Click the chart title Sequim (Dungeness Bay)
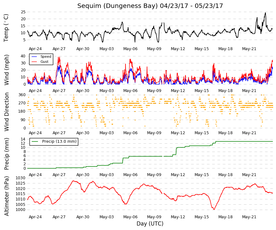The height and width of the screenshot is (230, 276). 118,6
